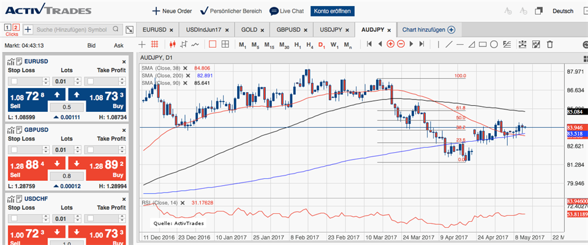
Task: Switch to the USDJPY chart tab
Action: (335, 29)
